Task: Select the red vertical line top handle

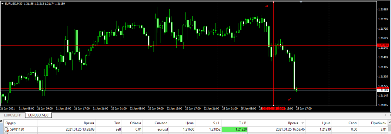Action: point(274,2)
